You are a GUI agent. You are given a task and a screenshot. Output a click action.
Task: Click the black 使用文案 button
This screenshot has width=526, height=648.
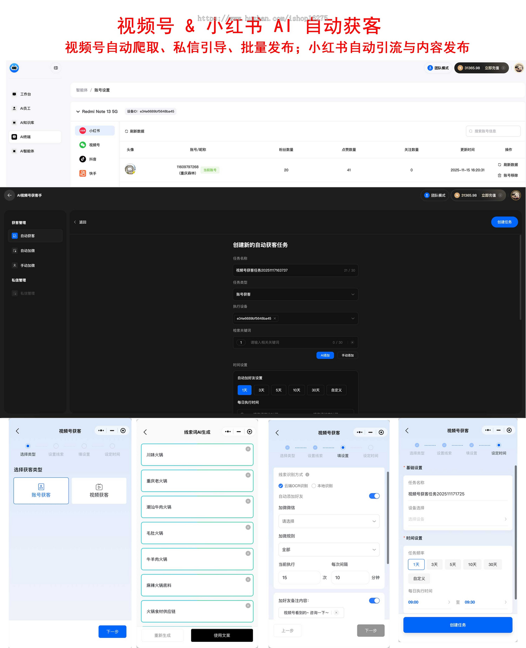point(222,635)
